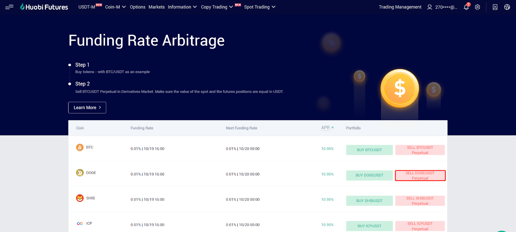Image resolution: width=516 pixels, height=232 pixels.
Task: Open the account 270****@ menu
Action: click(446, 7)
